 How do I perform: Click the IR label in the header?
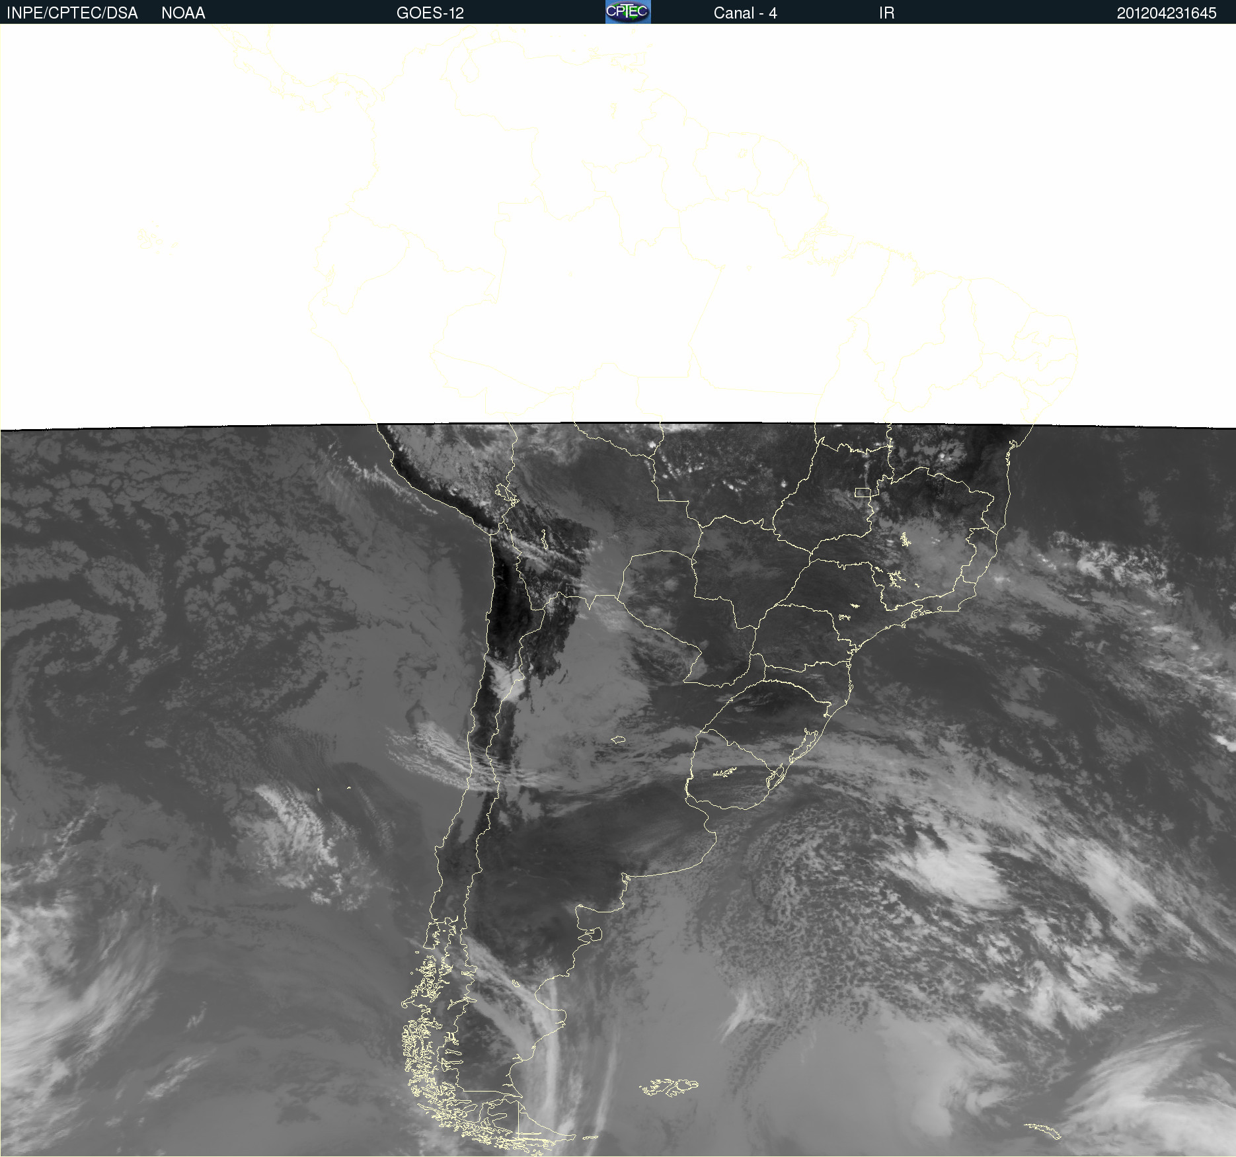[886, 13]
